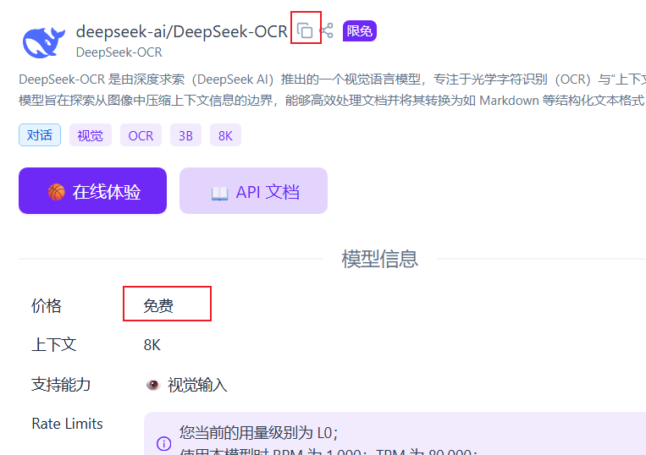Click the copy model name icon

(305, 31)
